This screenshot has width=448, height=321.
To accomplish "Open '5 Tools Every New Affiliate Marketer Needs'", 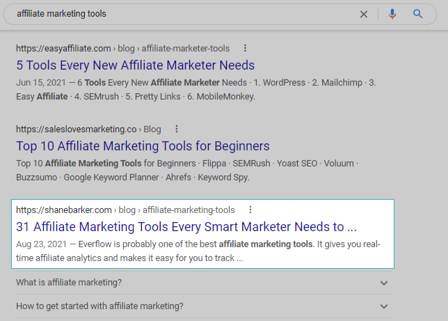I will click(x=135, y=65).
